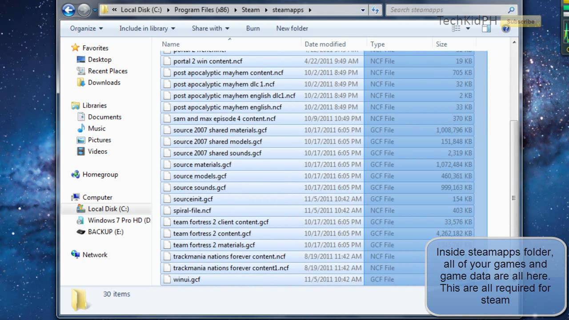Expand breadcrumb arrow after Local Disk (C:)
Image resolution: width=569 pixels, height=320 pixels.
(x=168, y=10)
